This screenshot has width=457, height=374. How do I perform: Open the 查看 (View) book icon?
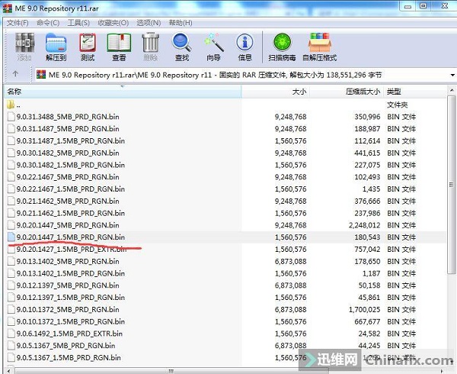(119, 46)
